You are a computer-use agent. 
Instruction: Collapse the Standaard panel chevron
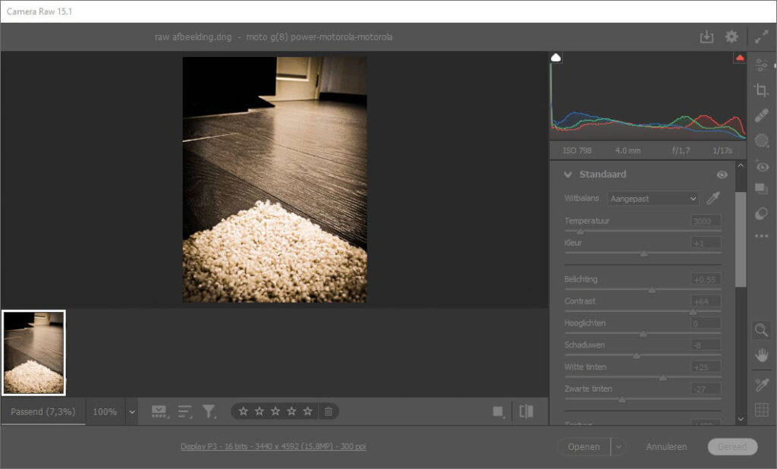(568, 175)
